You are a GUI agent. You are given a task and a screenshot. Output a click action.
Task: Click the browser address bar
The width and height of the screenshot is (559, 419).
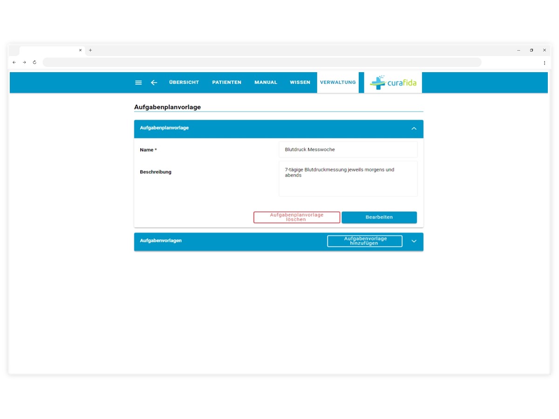(262, 62)
